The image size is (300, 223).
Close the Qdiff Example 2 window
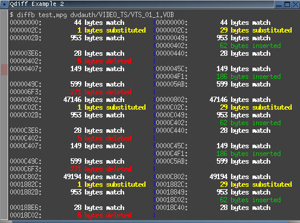tap(295, 4)
